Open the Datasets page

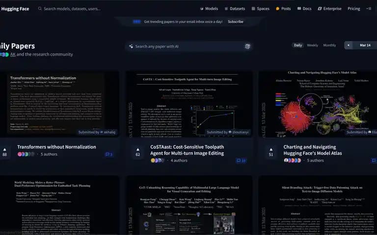pos(235,9)
